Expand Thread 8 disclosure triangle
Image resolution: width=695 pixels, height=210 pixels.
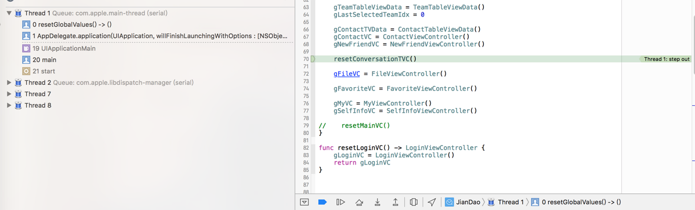9,105
